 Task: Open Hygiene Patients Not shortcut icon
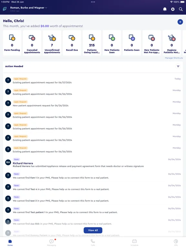click(171, 38)
